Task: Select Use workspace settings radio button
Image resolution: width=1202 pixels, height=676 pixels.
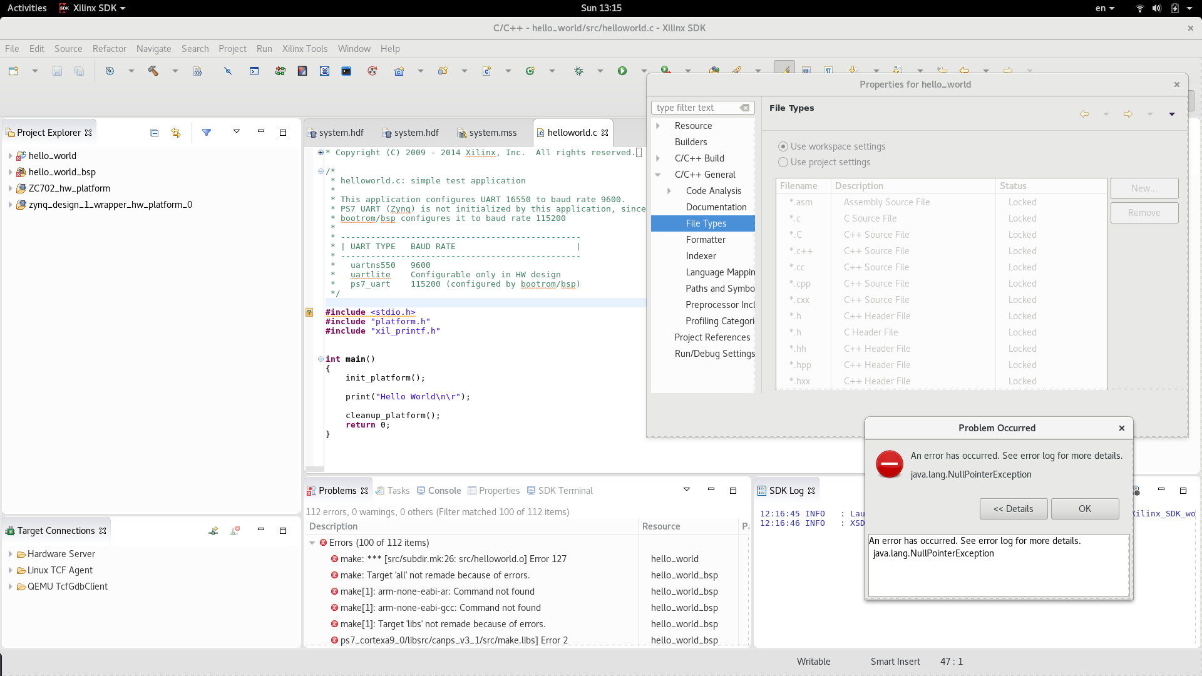Action: (x=783, y=146)
